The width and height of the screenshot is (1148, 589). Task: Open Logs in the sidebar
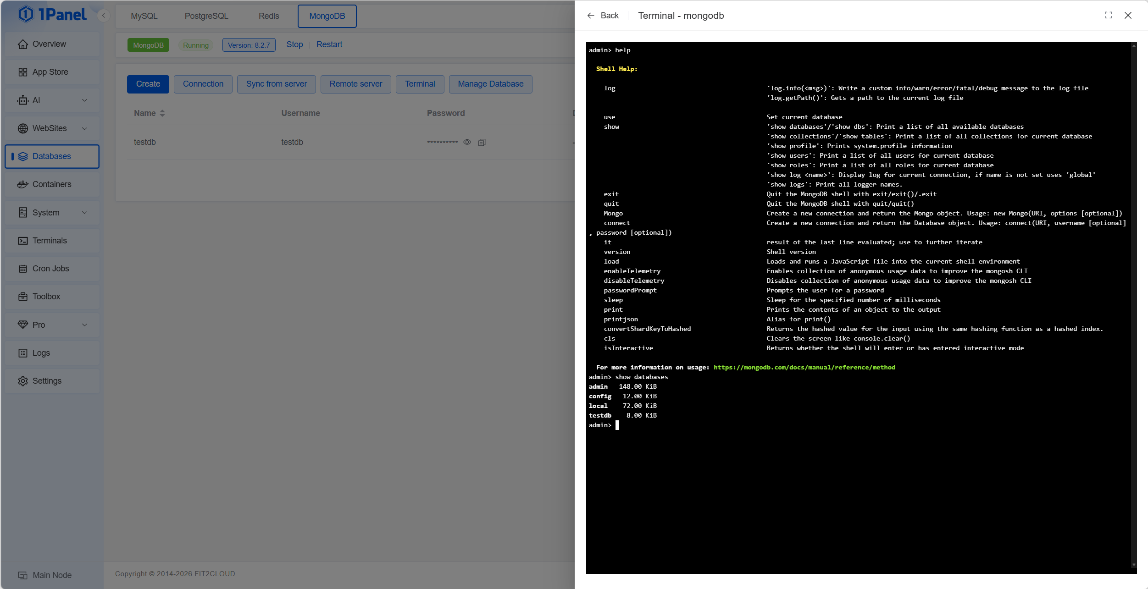(52, 353)
